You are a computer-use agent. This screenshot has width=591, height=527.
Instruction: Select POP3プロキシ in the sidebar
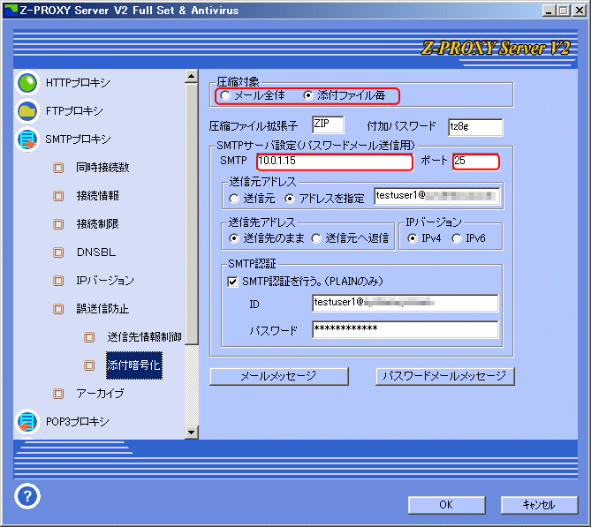pos(77,422)
